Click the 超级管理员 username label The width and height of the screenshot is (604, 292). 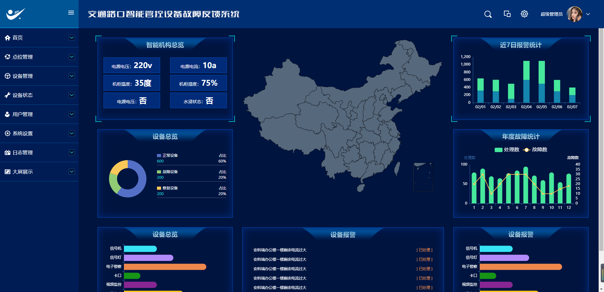551,14
